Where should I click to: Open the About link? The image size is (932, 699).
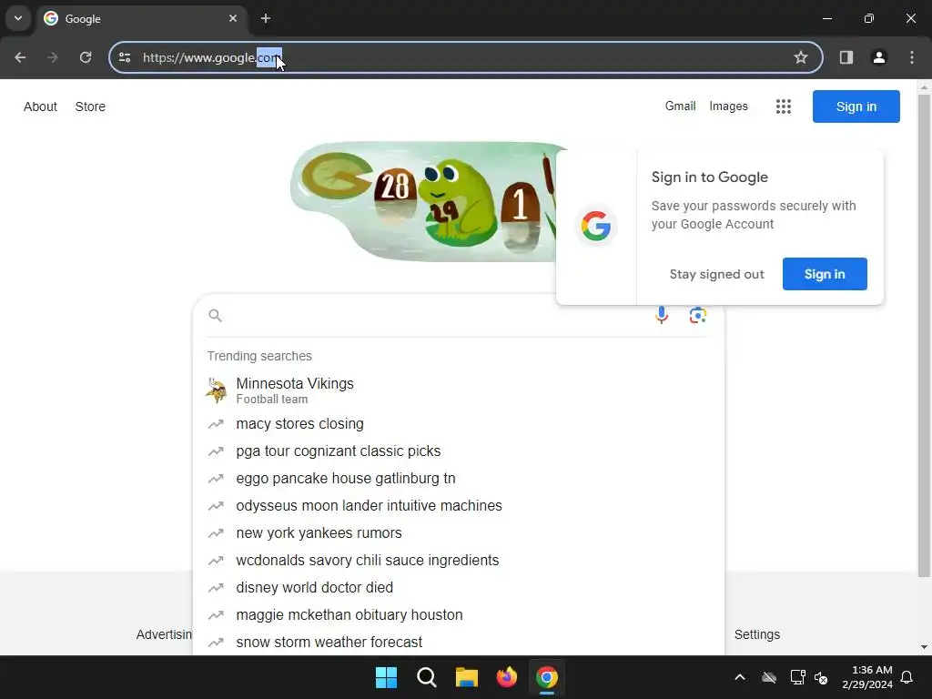[40, 106]
